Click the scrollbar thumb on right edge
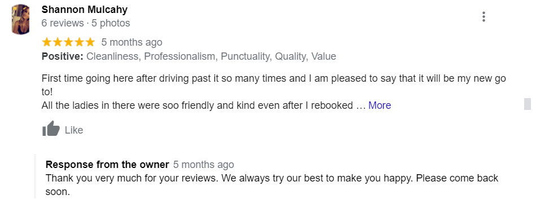The width and height of the screenshot is (536, 208). point(528,104)
